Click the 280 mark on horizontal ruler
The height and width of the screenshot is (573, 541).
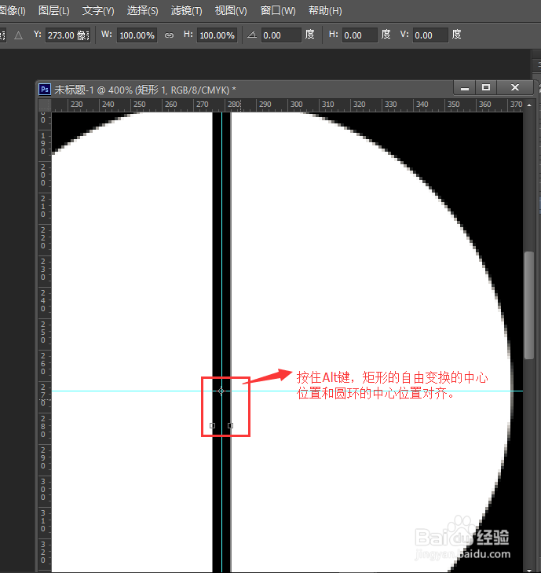tap(234, 105)
